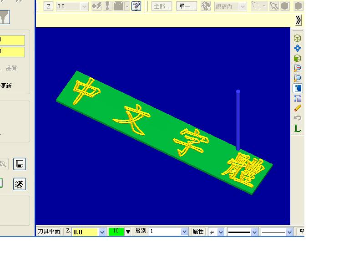This screenshot has width=364, height=273.
Task: Click the 層別 label in status bar
Action: (x=141, y=231)
